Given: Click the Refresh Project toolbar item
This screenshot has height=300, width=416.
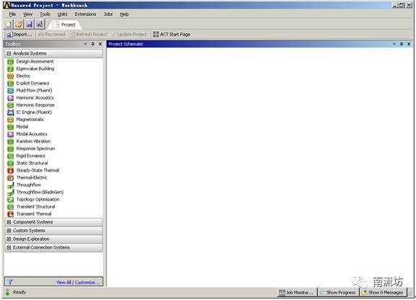Looking at the screenshot, I should click(89, 34).
